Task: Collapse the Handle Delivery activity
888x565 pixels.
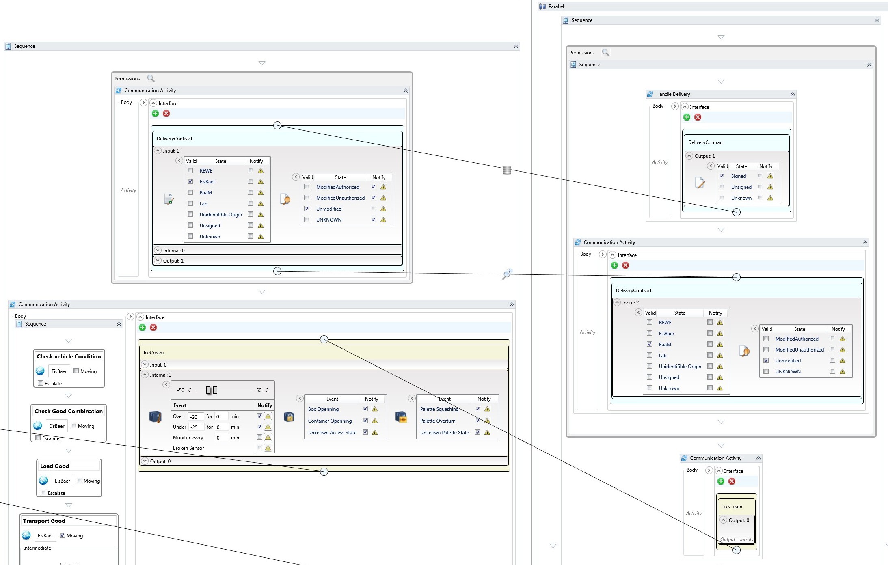Action: [x=792, y=94]
